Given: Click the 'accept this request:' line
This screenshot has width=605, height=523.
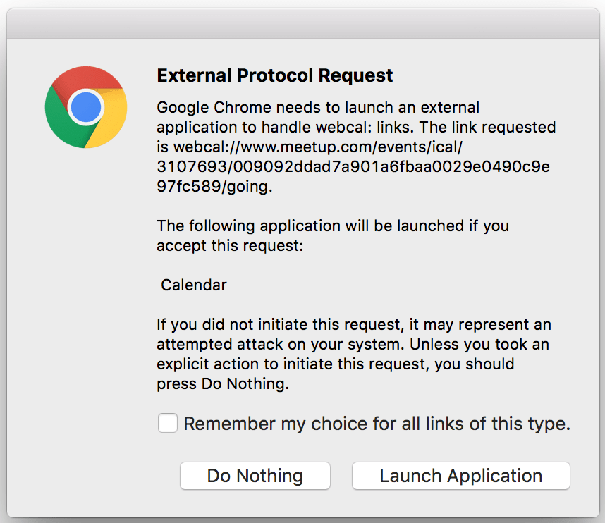Looking at the screenshot, I should coord(230,246).
